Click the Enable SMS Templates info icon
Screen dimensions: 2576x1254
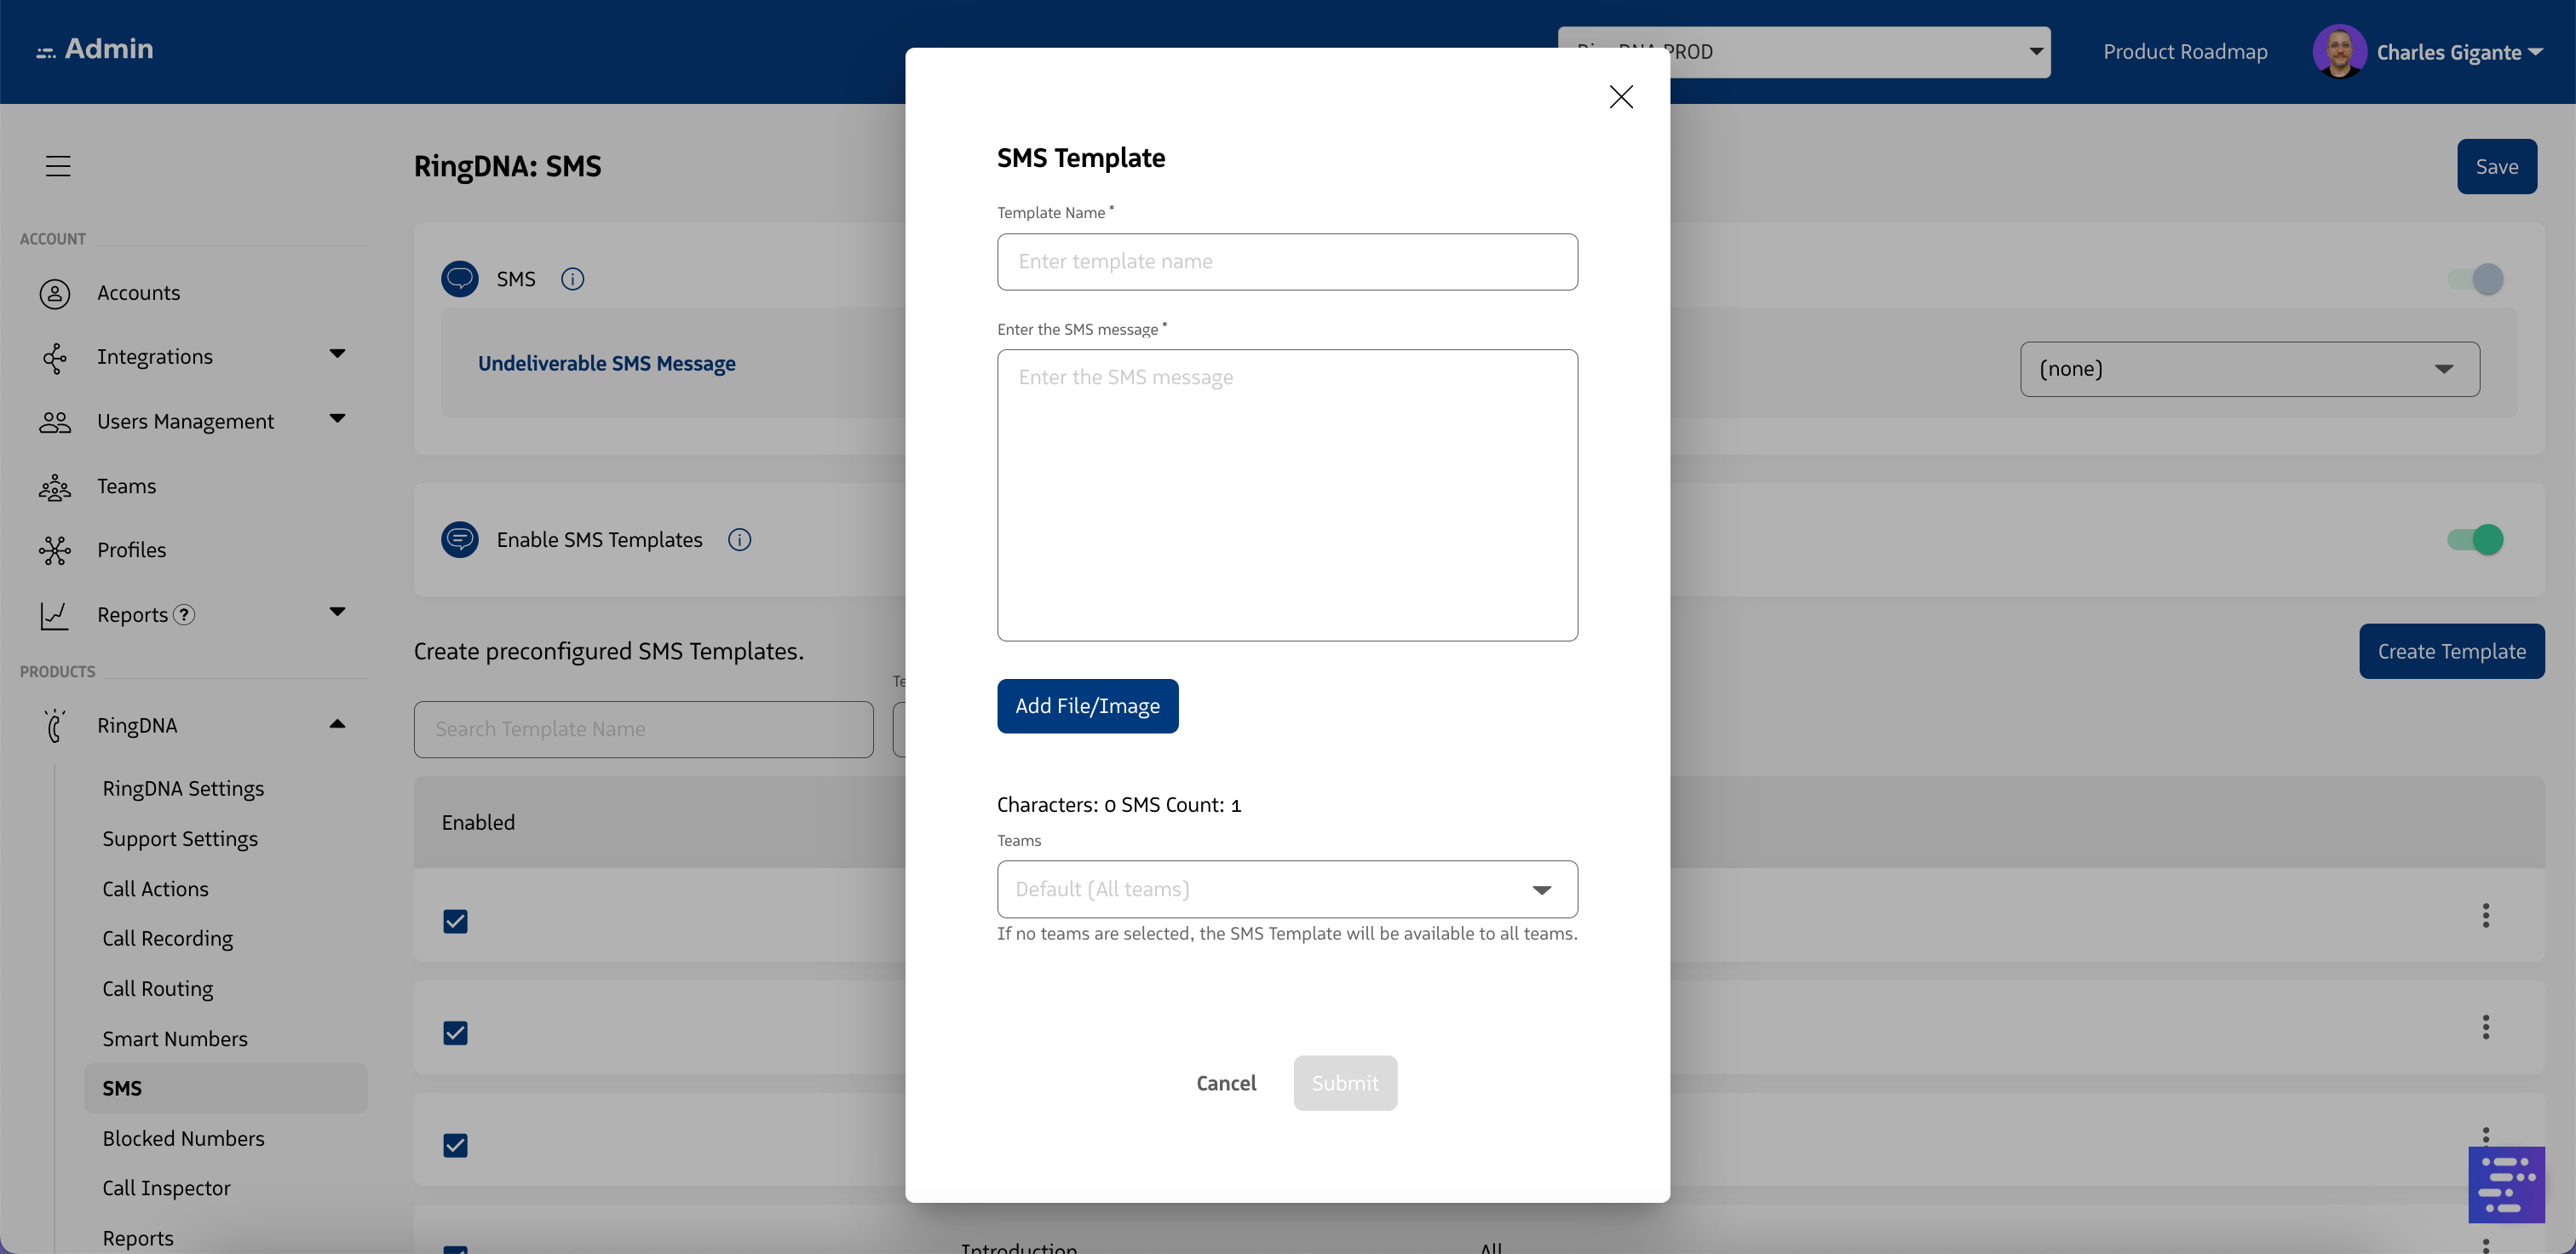pyautogui.click(x=739, y=540)
